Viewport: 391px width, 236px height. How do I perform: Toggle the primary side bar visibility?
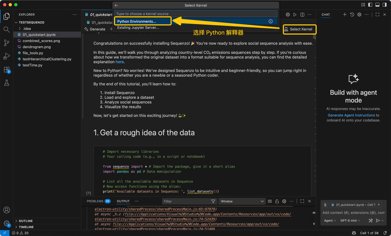[370, 5]
